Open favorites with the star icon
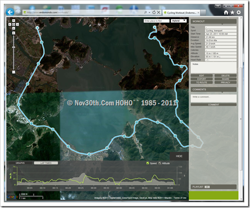Viewport: 250px width, 208px height. [232, 13]
